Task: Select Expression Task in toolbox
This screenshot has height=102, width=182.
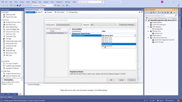Action: click(x=11, y=34)
